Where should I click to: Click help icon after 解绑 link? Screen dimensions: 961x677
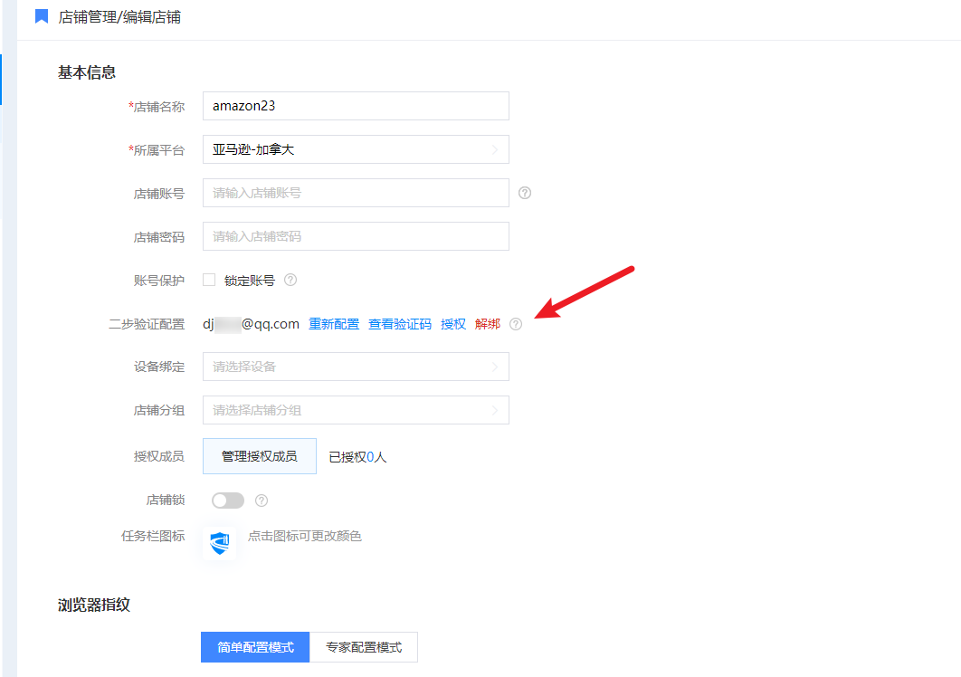pyautogui.click(x=516, y=324)
